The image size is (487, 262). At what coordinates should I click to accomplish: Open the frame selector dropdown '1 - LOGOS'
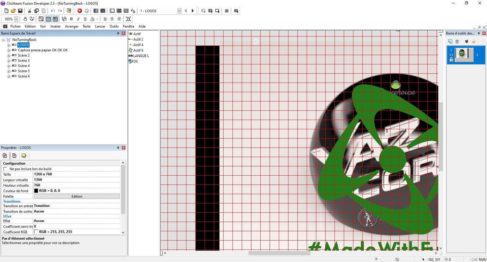pyautogui.click(x=179, y=11)
